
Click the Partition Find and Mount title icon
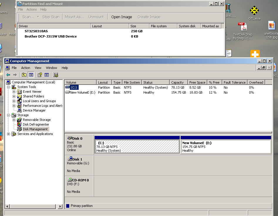(x=19, y=4)
